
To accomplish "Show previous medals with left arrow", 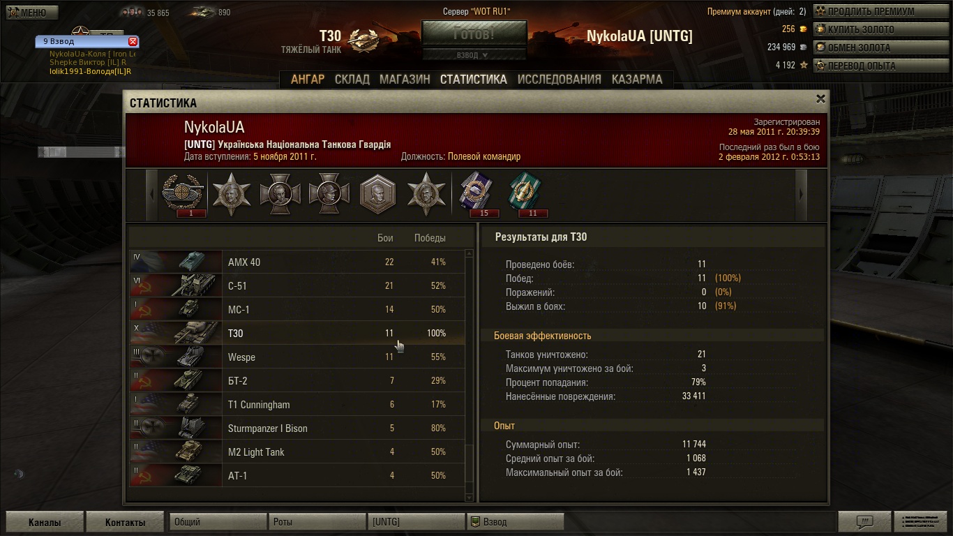I will coord(151,193).
